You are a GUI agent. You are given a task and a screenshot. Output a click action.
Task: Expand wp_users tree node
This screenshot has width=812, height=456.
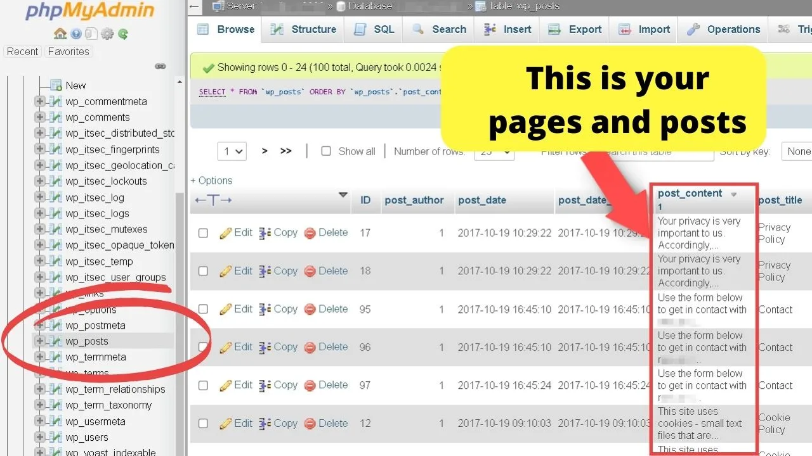(40, 437)
